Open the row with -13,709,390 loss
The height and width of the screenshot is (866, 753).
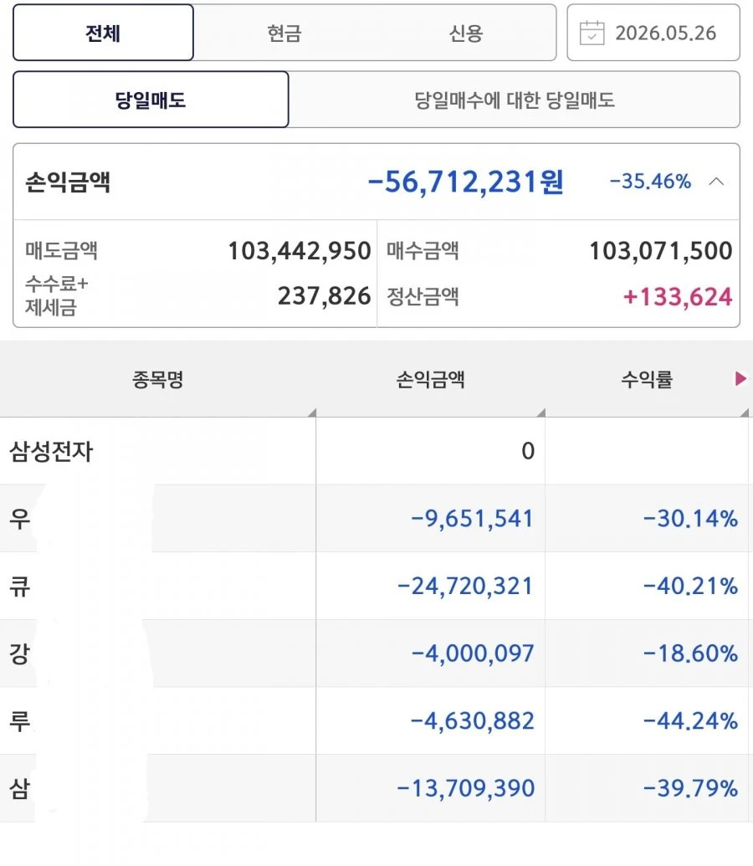pos(376,788)
